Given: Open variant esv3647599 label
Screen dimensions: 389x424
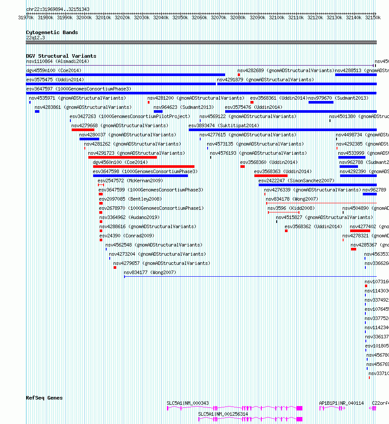Looking at the screenshot, I should point(151,190).
